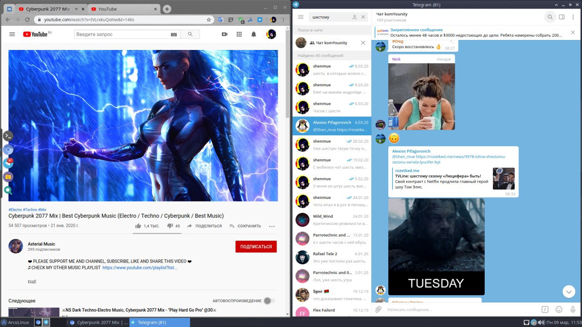Click the ПОДПИСАТЬСЯ subscribe button

[x=256, y=247]
